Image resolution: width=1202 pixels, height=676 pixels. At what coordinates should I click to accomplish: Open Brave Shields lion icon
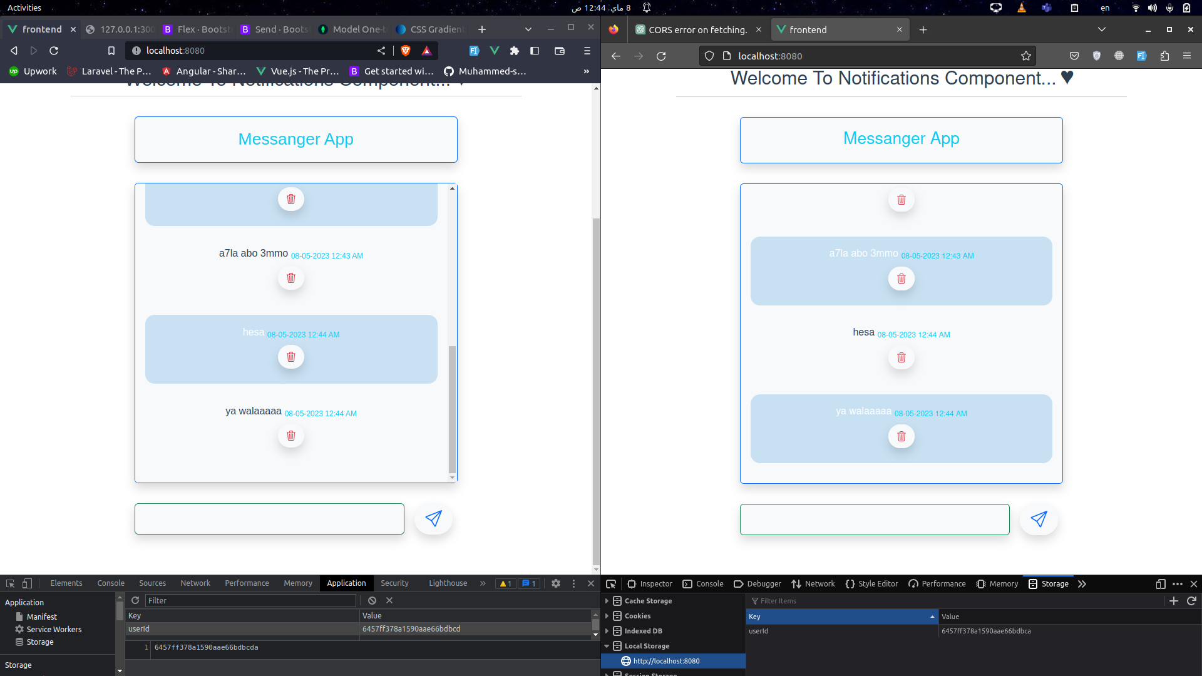406,51
